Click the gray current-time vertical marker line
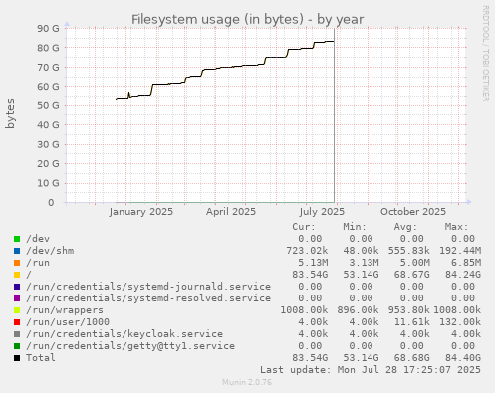 (334, 115)
